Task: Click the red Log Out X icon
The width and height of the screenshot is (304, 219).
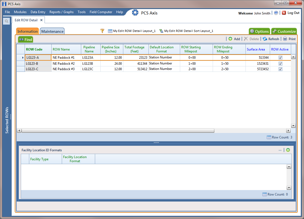Action: pyautogui.click(x=284, y=13)
